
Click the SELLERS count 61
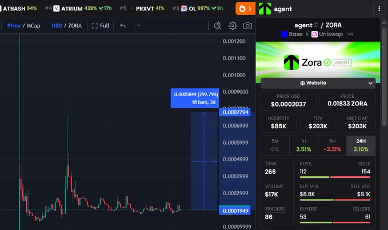point(367,217)
